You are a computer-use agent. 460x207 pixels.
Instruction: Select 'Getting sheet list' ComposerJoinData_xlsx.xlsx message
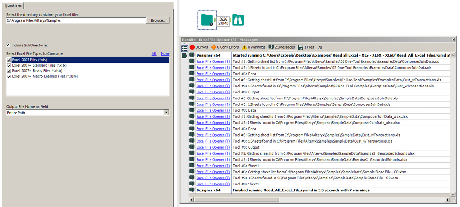click(x=320, y=116)
